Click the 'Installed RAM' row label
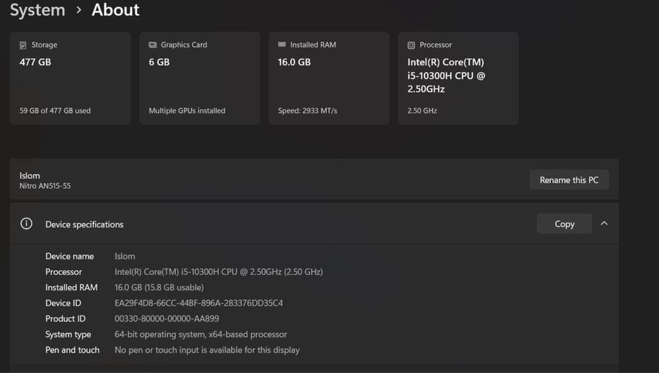This screenshot has height=373, width=659. pyautogui.click(x=71, y=287)
